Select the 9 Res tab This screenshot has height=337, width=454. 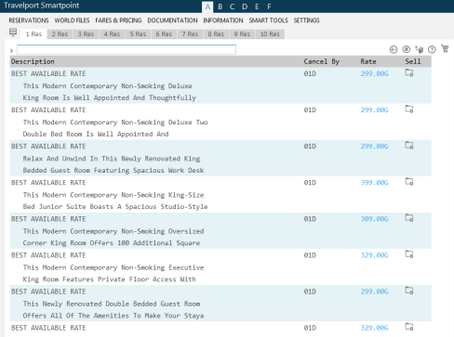pyautogui.click(x=242, y=34)
